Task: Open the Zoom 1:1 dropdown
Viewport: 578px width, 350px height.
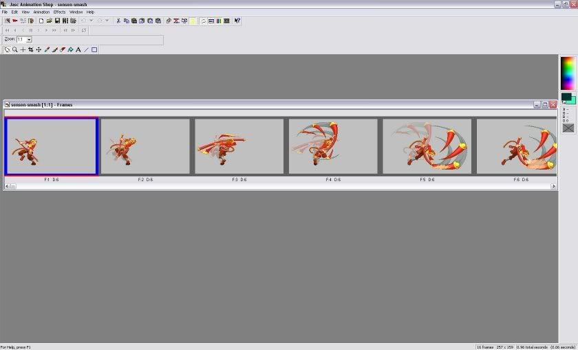Action: pos(29,39)
